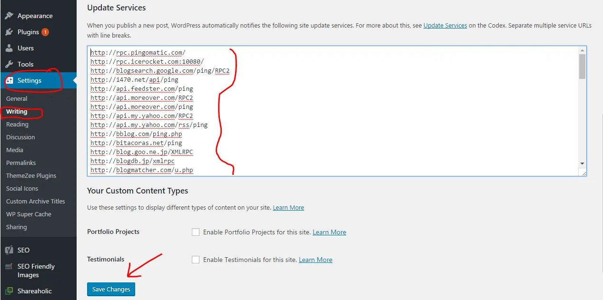Open WP Super Cache settings
The width and height of the screenshot is (603, 300).
[29, 214]
